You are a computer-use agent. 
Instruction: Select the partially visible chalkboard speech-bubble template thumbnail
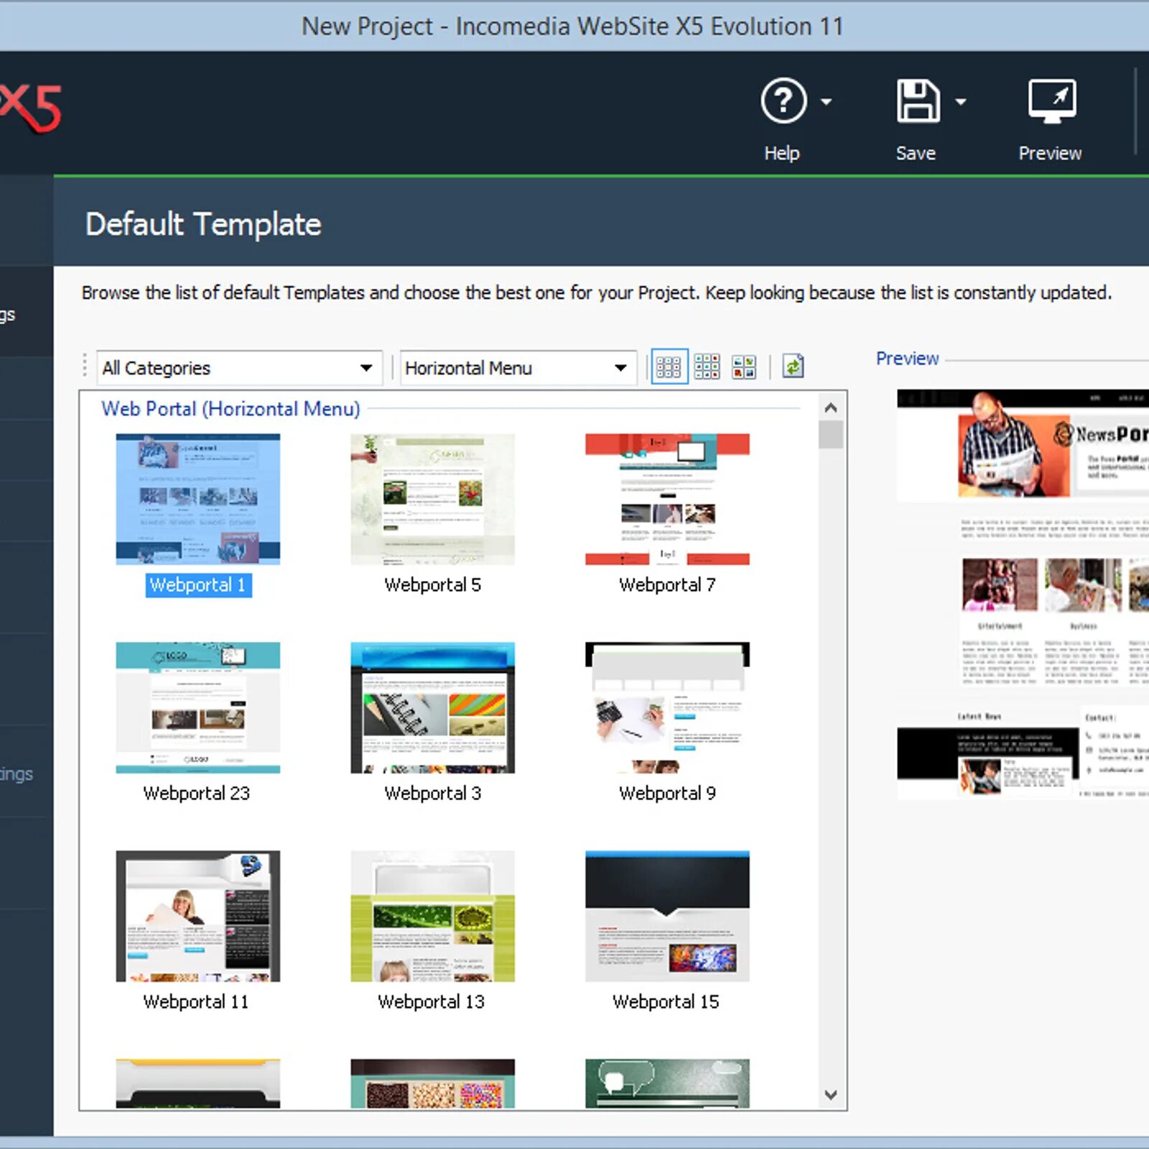[x=667, y=1083]
